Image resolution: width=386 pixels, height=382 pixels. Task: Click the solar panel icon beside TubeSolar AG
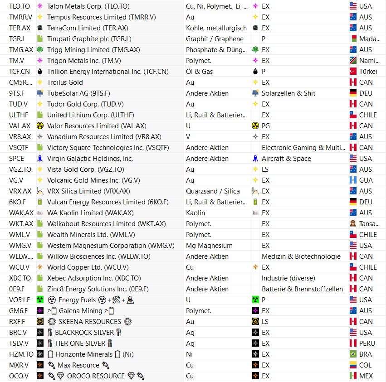click(x=40, y=93)
